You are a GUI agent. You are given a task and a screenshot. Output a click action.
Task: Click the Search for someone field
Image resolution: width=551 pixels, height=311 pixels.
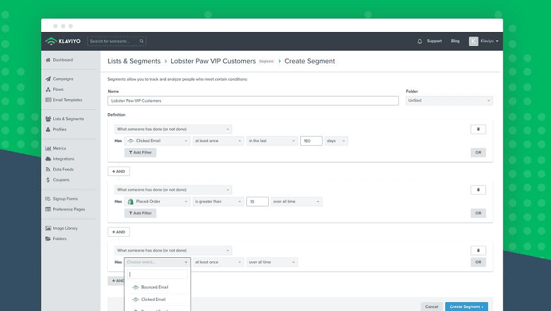pyautogui.click(x=117, y=41)
